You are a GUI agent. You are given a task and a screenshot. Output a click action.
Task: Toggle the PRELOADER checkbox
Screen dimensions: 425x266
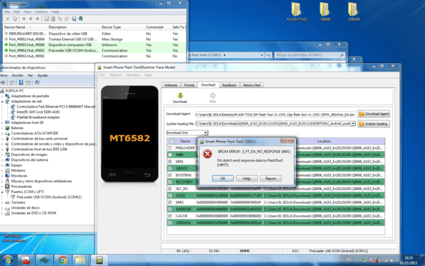(170, 148)
